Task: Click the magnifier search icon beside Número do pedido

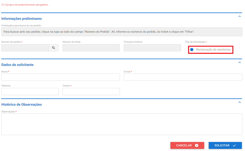Action: tap(54, 48)
